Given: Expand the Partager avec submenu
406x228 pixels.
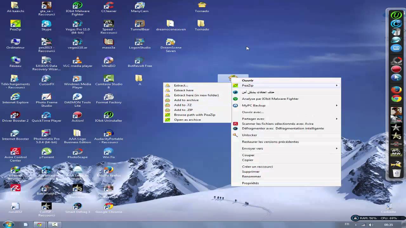Looking at the screenshot, I should pos(286,119).
